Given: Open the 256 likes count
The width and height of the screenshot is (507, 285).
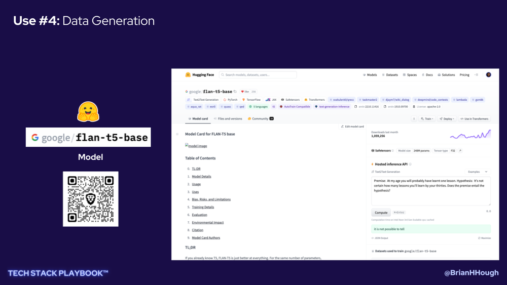Looking at the screenshot, I should tap(254, 92).
